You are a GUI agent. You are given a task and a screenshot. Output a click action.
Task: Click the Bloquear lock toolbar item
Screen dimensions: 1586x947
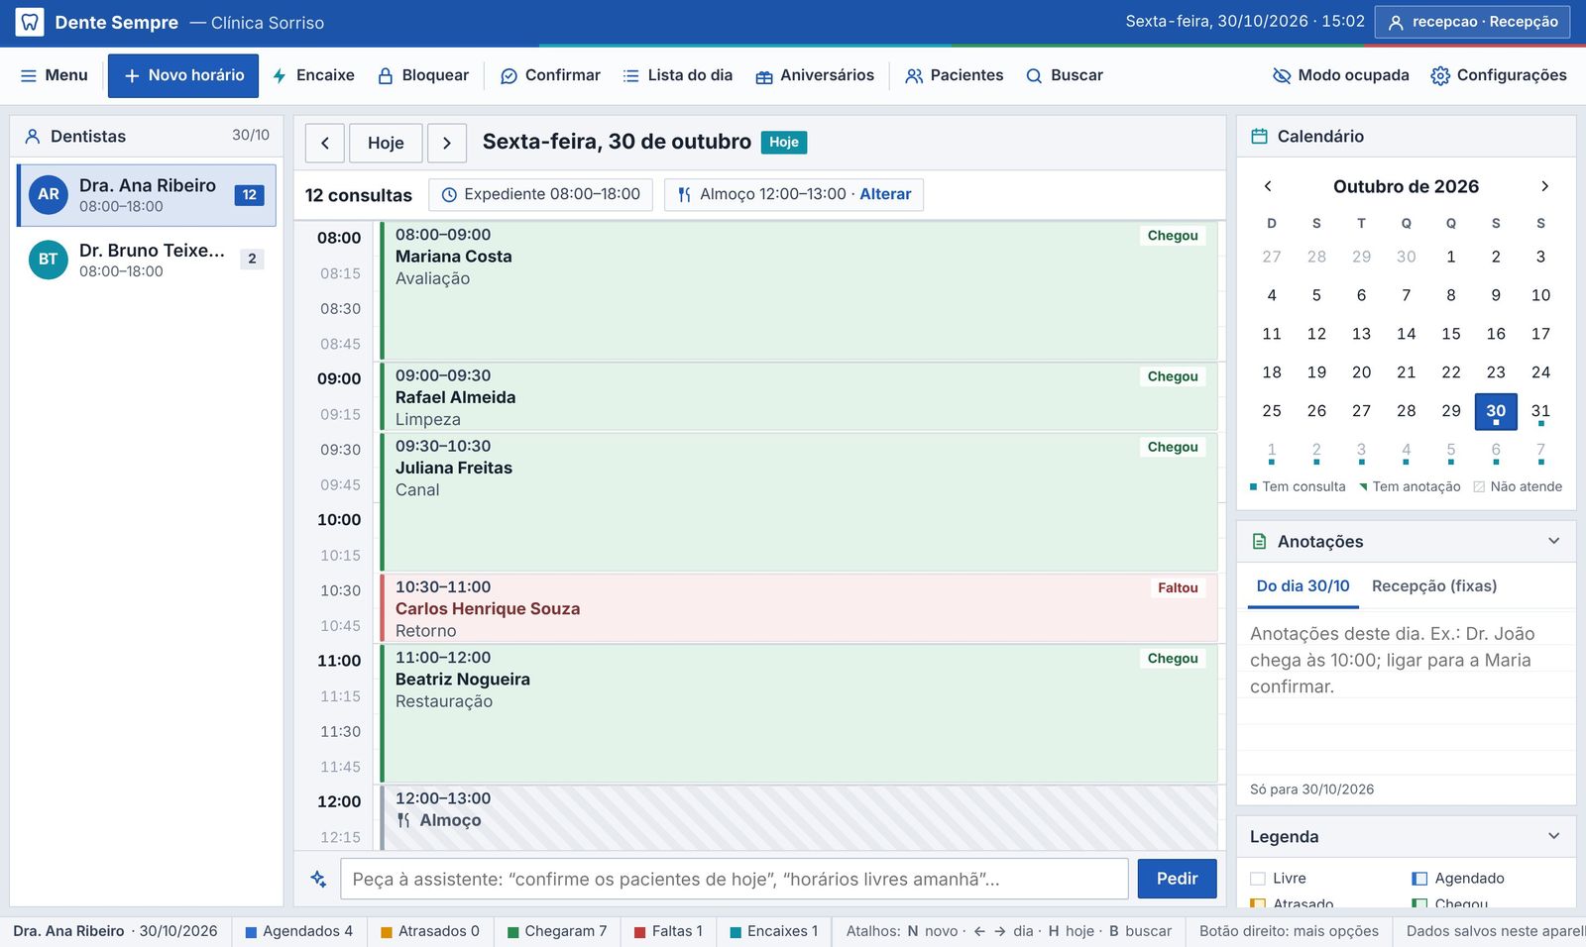[423, 75]
